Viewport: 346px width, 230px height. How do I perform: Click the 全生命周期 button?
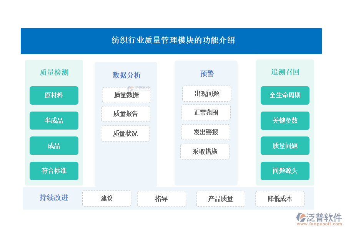pyautogui.click(x=285, y=95)
